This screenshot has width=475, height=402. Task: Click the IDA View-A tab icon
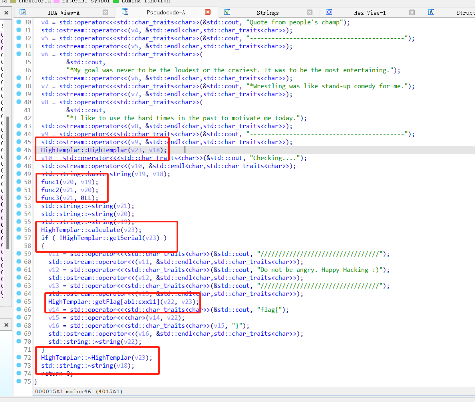point(23,12)
